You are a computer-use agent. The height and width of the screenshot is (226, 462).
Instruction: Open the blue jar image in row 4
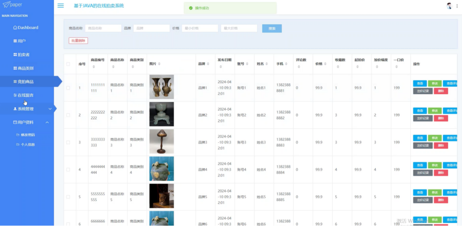pyautogui.click(x=162, y=169)
